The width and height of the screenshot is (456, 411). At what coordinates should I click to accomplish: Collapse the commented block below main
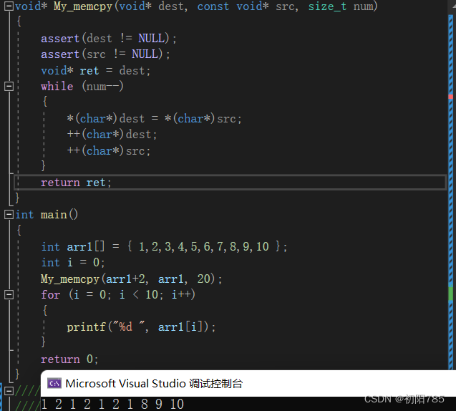(x=9, y=391)
